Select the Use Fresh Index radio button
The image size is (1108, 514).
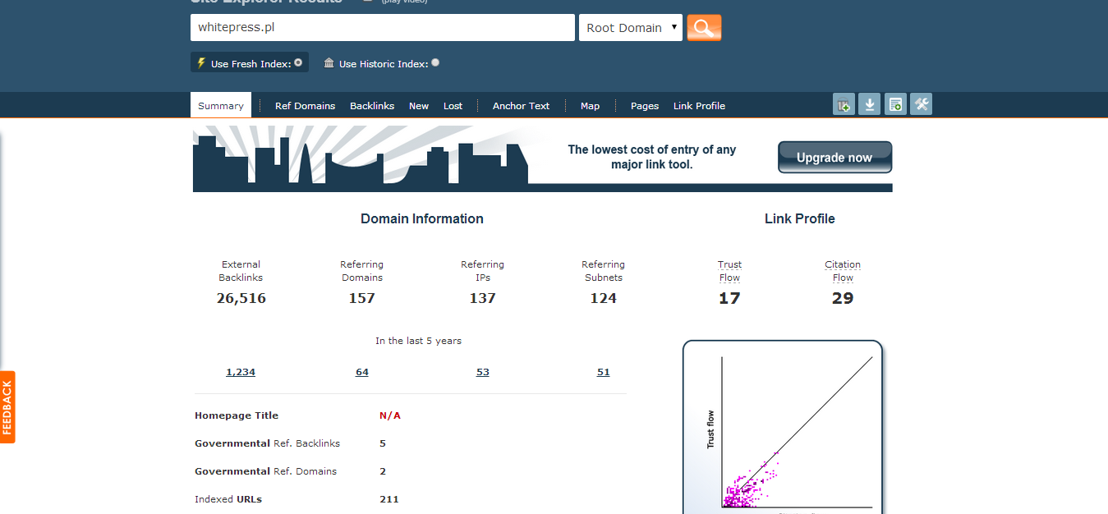coord(298,62)
